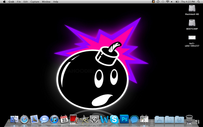Open the Window menu
This screenshot has width=203, height=127.
[x=46, y=2]
